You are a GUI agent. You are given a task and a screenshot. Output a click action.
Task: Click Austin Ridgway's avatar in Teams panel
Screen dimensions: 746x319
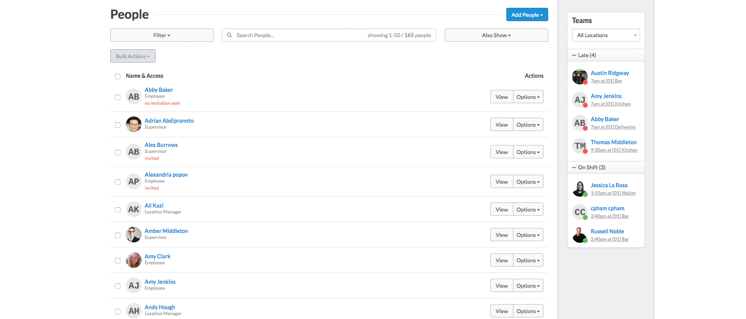579,77
